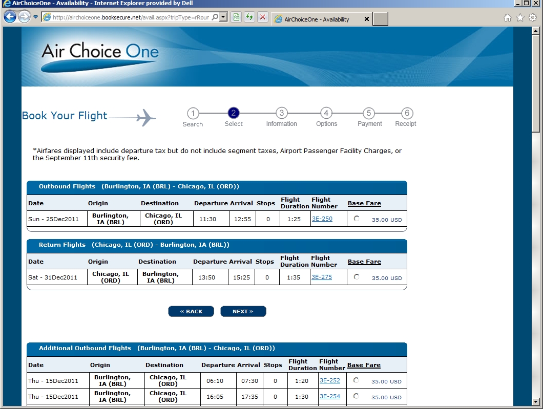
Task: Click the vertical scrollbar up arrow
Action: [x=536, y=31]
